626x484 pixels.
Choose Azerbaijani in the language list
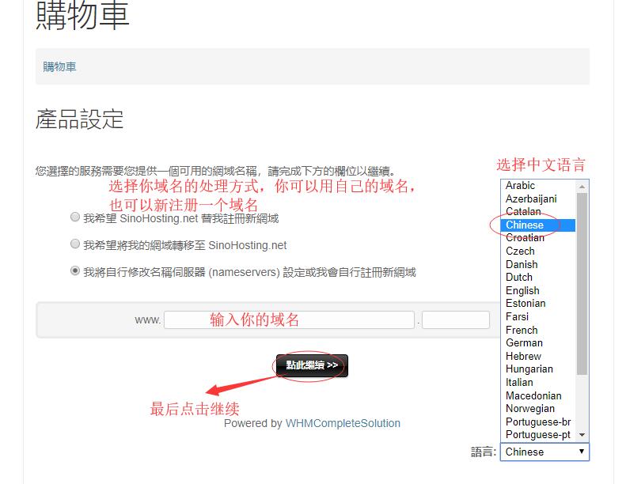tap(538, 199)
